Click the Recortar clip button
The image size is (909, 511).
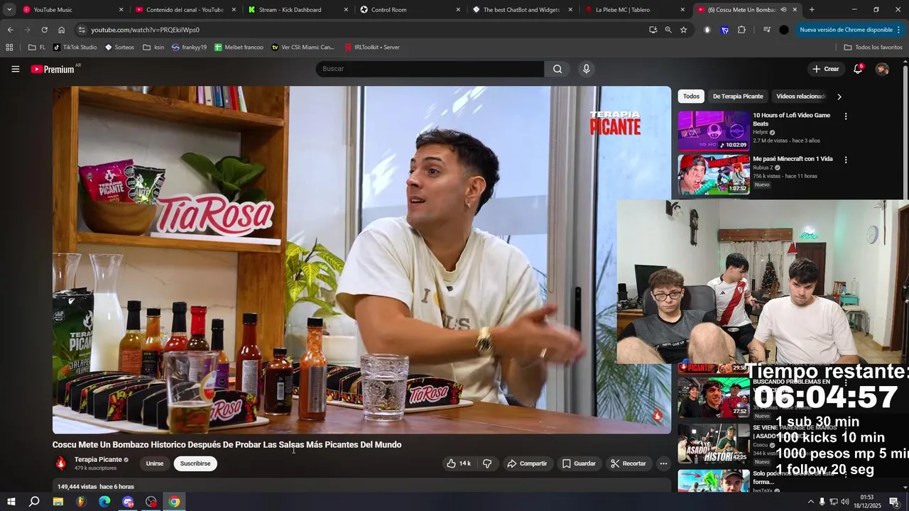628,463
